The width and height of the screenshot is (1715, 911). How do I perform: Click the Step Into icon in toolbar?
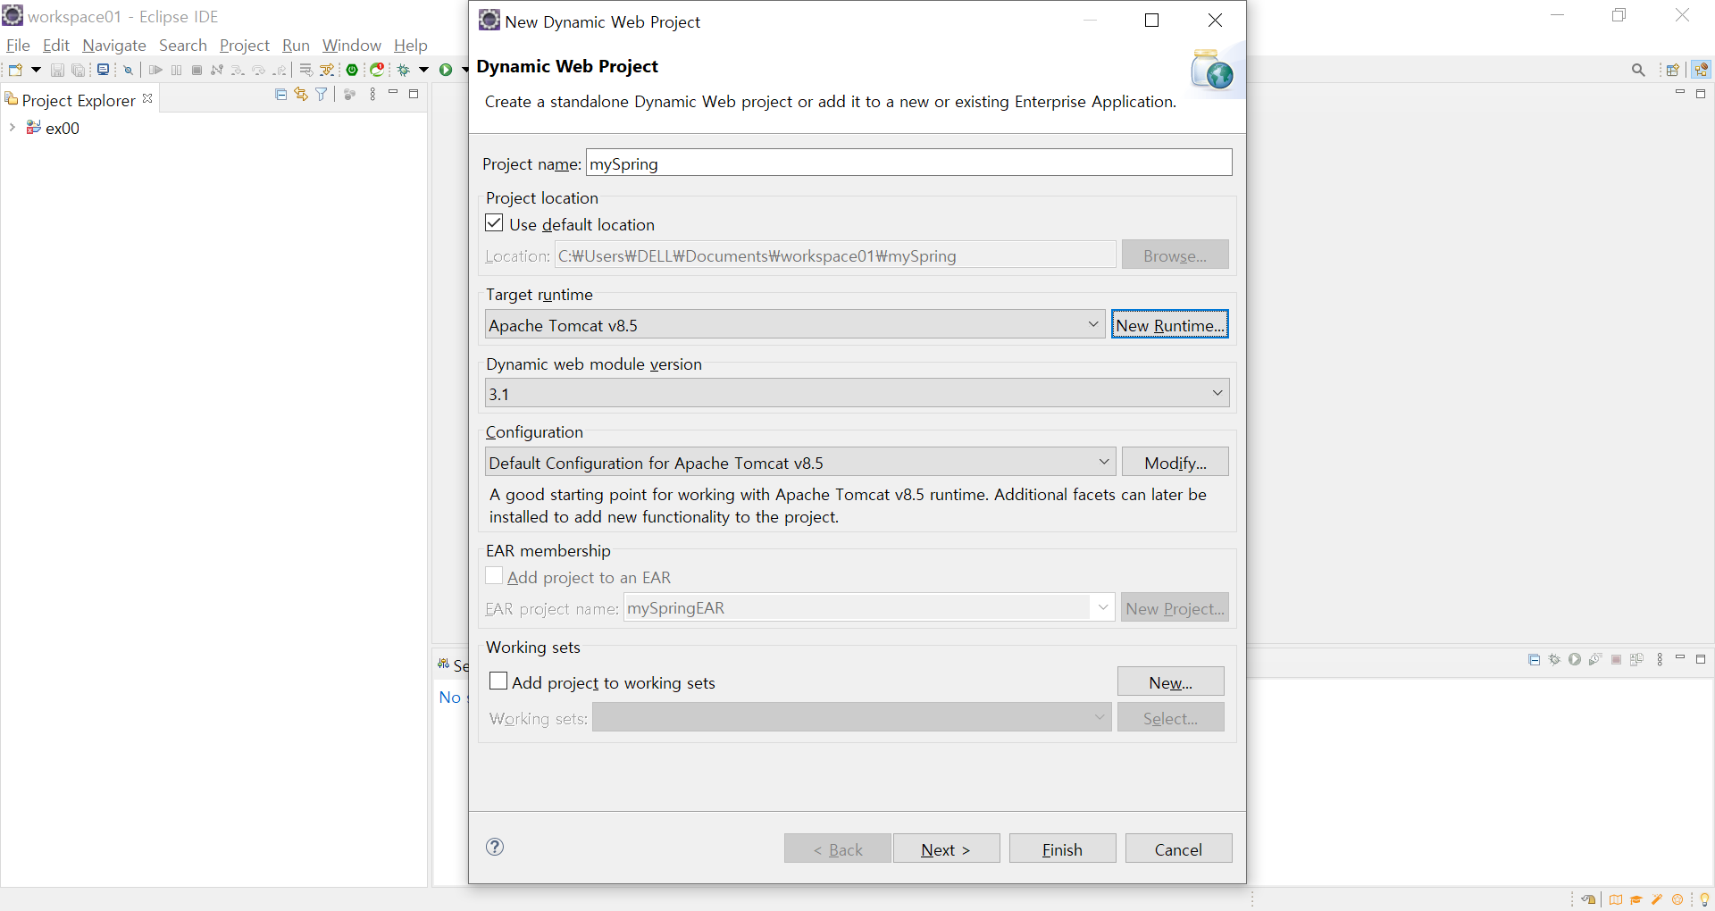tap(238, 70)
